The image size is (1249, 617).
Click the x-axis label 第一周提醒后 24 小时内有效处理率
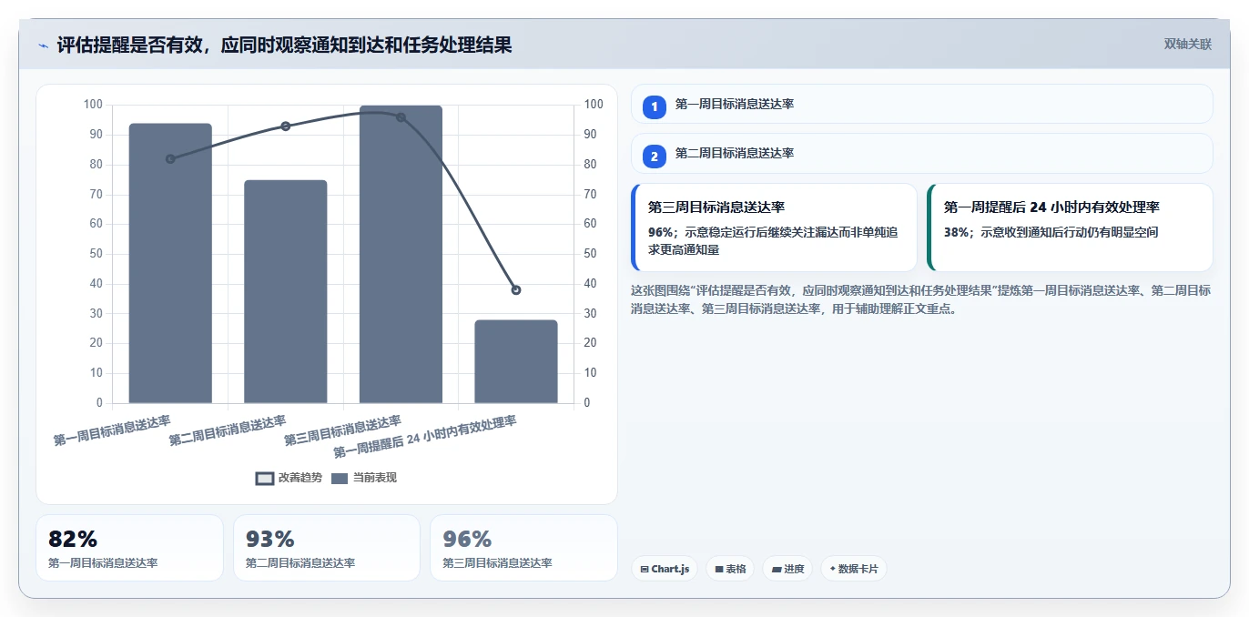point(425,437)
